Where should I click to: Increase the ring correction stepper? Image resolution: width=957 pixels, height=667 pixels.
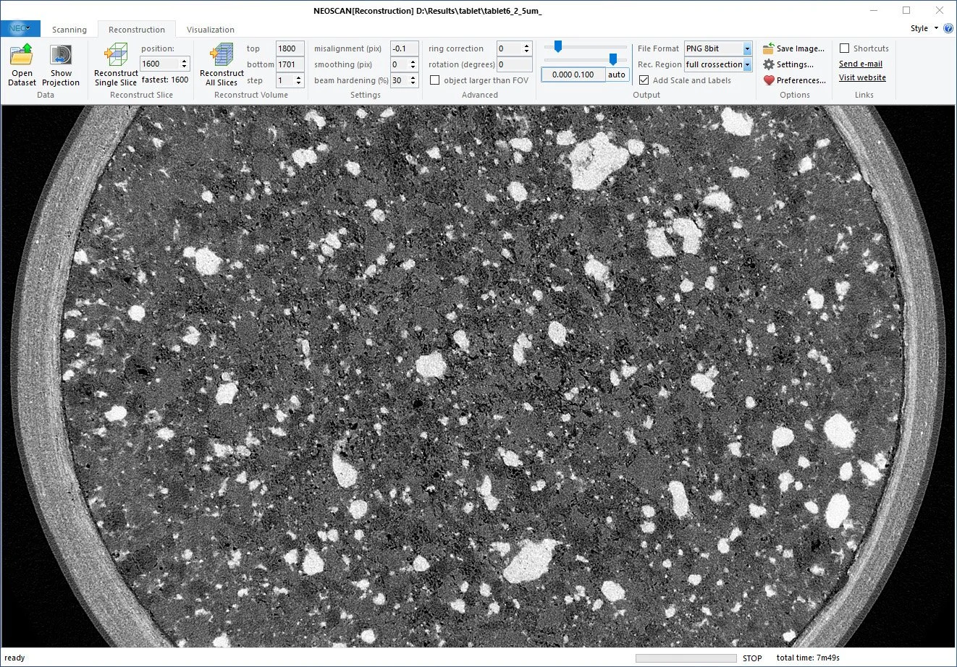tap(526, 46)
